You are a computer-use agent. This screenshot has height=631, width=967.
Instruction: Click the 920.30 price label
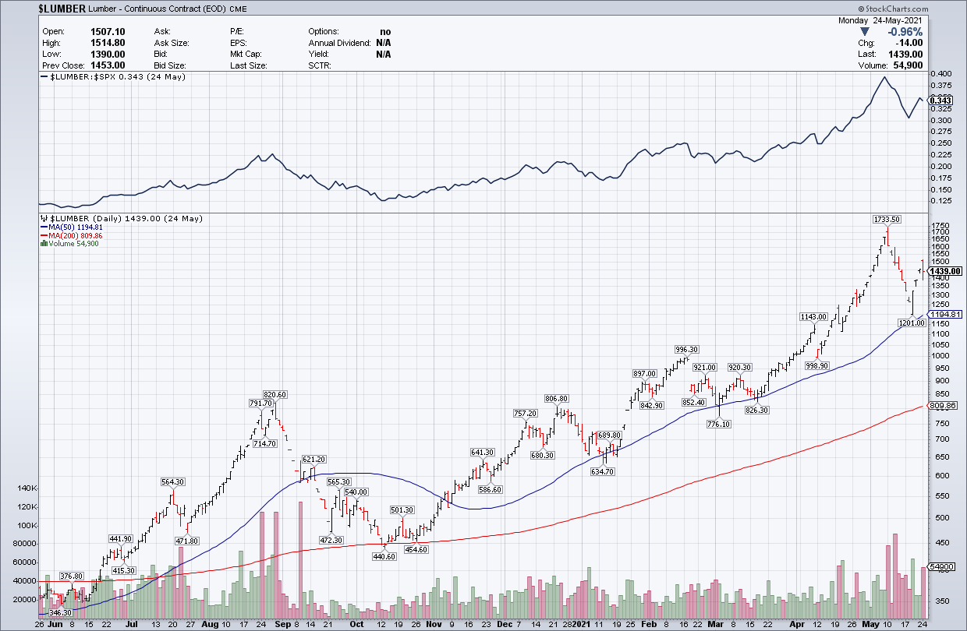[739, 368]
